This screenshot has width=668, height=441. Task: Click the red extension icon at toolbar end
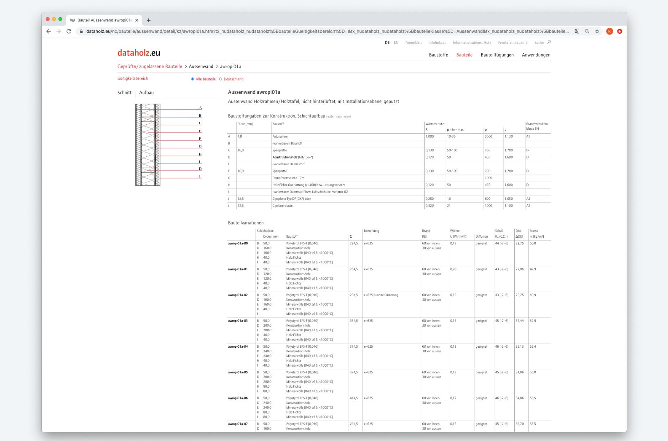620,31
